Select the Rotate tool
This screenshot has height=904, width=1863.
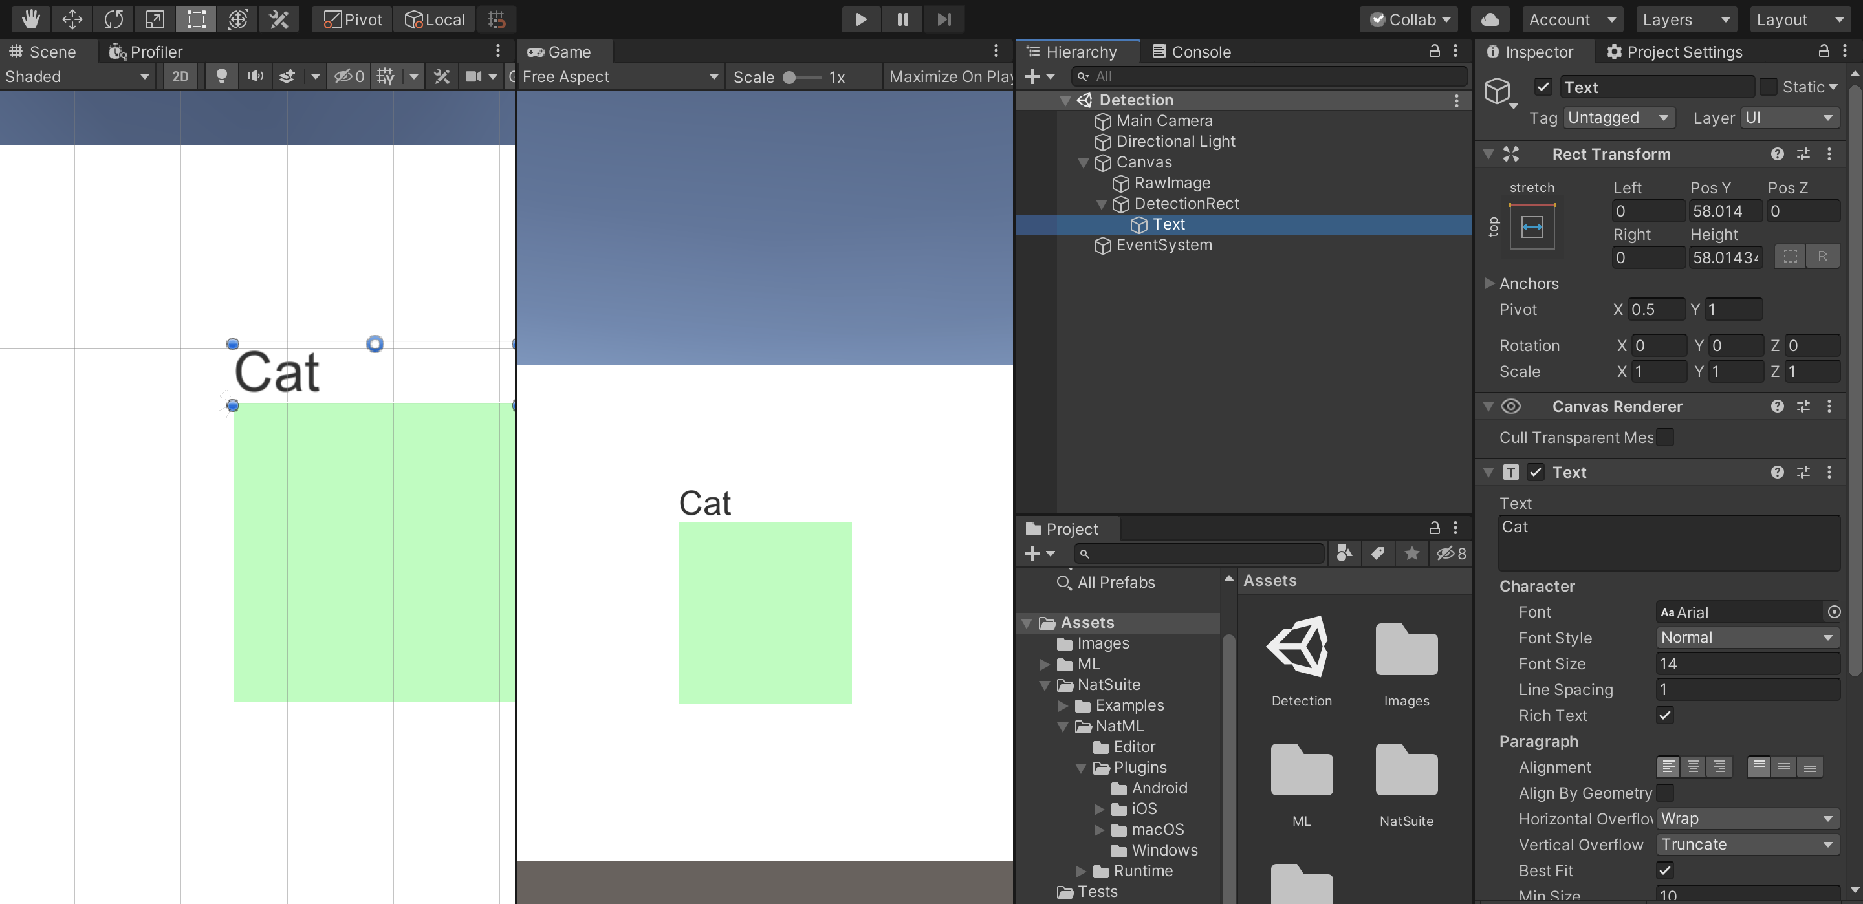[114, 19]
